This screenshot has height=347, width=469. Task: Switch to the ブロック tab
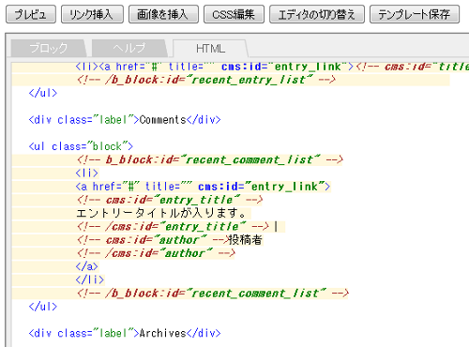(49, 49)
